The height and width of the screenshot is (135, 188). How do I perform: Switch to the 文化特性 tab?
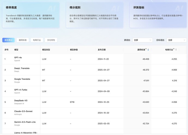pos(51,40)
